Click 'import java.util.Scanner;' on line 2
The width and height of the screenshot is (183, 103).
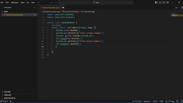(61, 17)
